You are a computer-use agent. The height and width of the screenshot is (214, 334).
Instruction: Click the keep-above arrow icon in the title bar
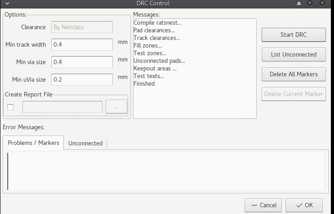click(x=299, y=4)
